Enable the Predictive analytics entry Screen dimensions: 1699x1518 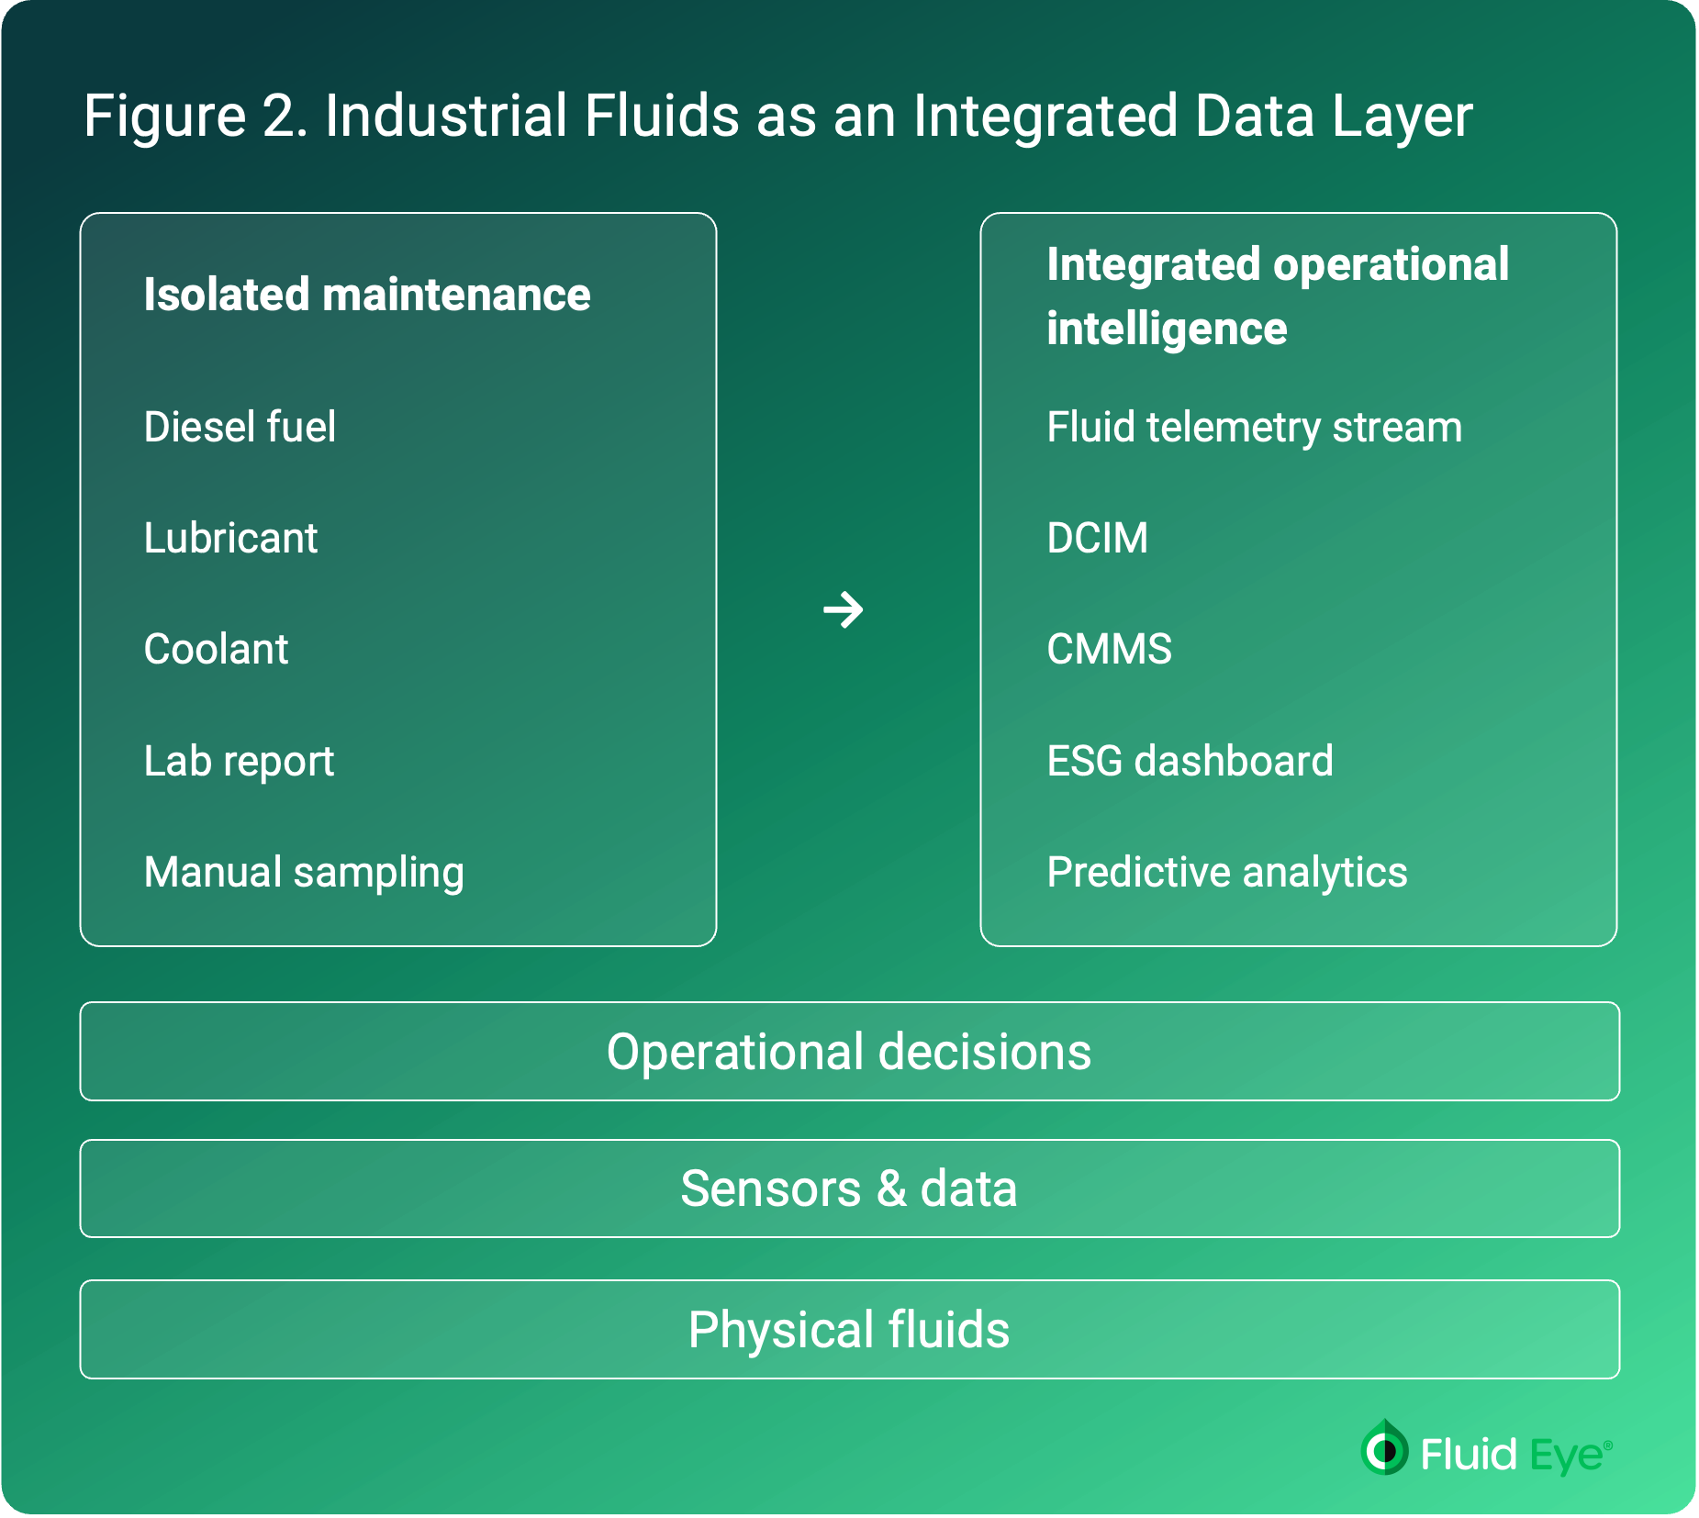coord(1228,873)
